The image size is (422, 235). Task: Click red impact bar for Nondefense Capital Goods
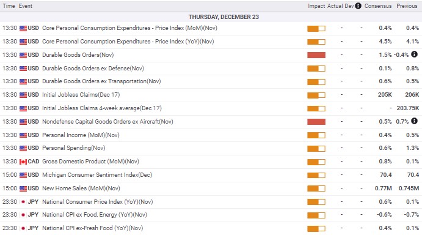pos(316,122)
